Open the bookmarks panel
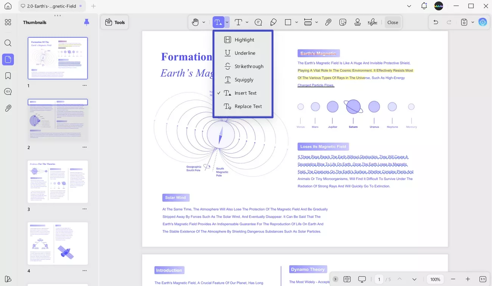The image size is (492, 286). tap(8, 75)
